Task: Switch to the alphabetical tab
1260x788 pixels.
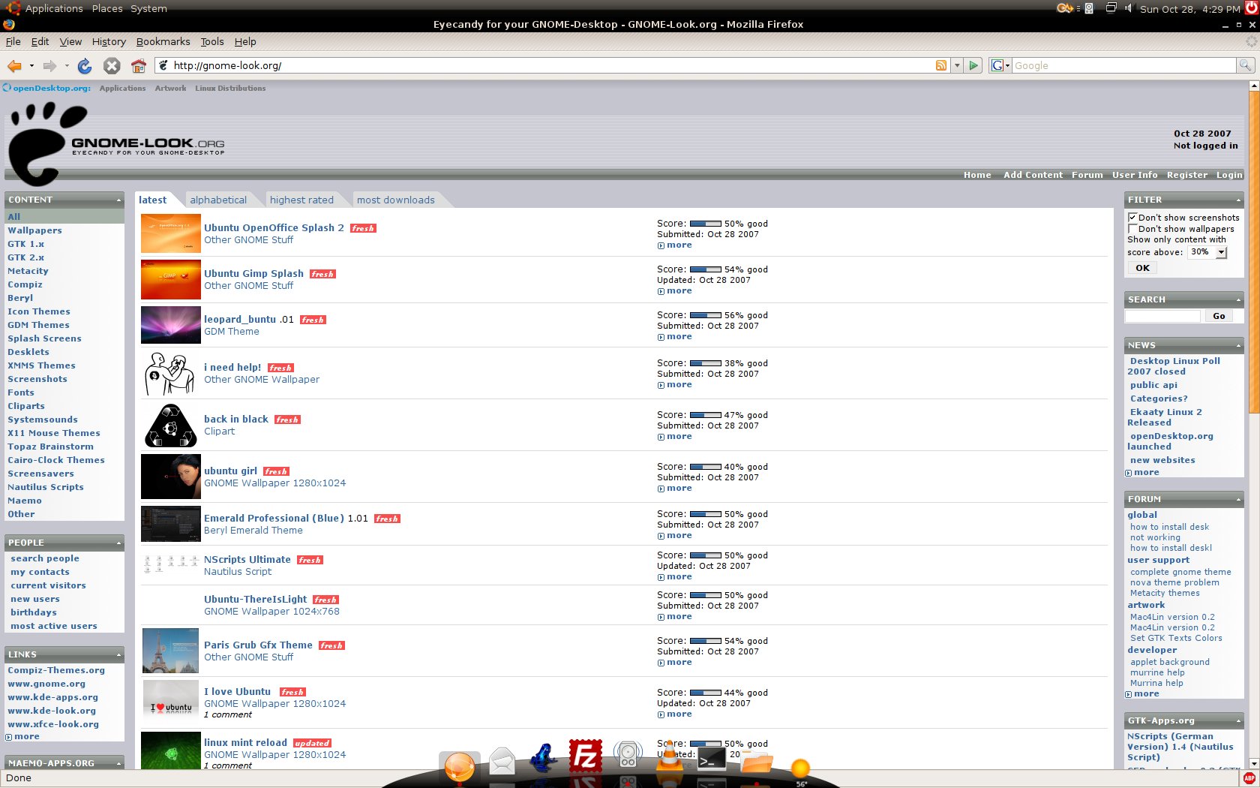Action: 218,200
